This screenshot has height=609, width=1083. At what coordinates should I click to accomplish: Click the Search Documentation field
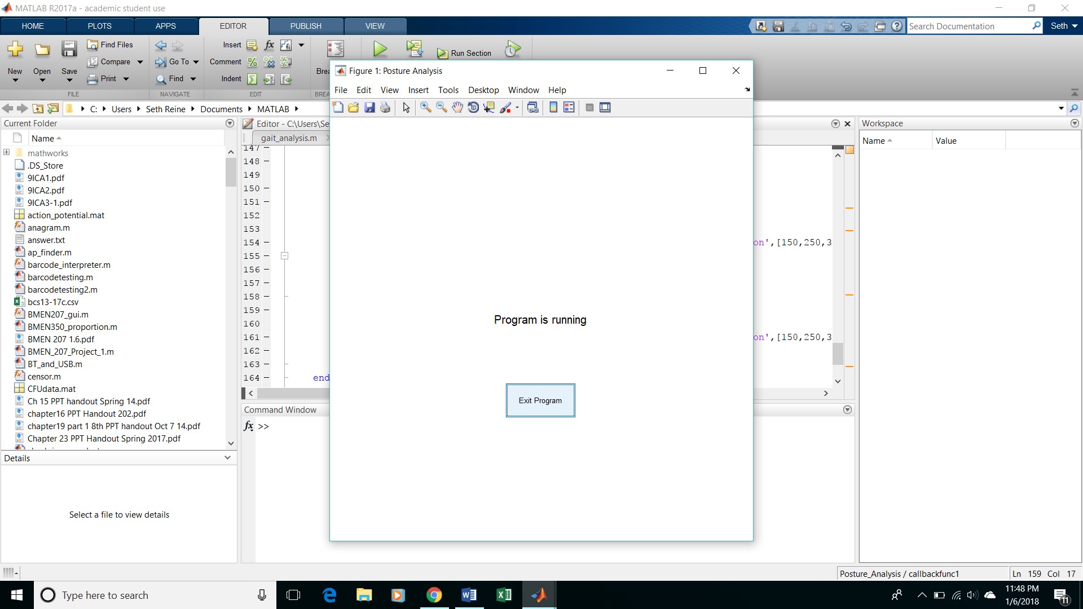(x=968, y=26)
